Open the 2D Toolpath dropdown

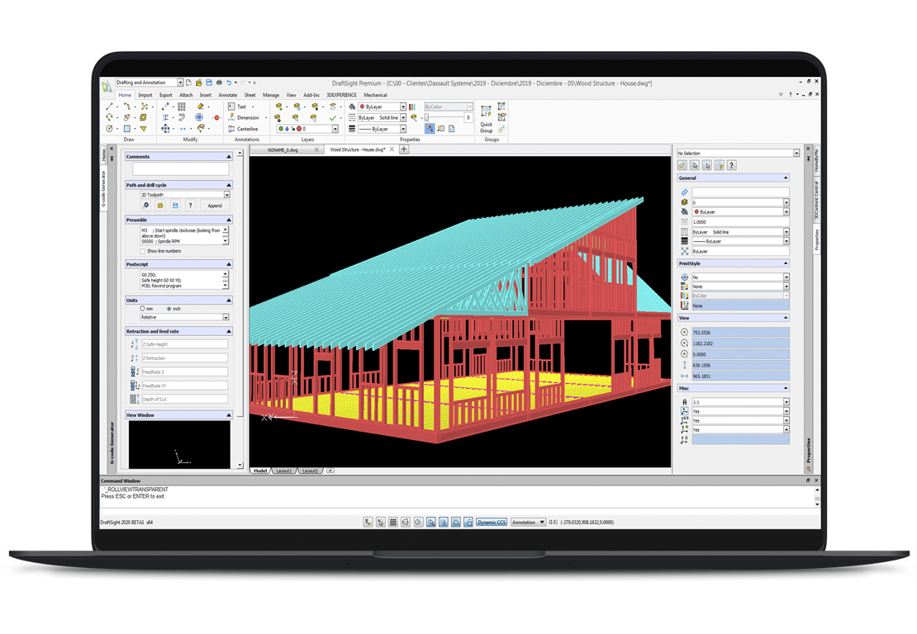[x=227, y=195]
